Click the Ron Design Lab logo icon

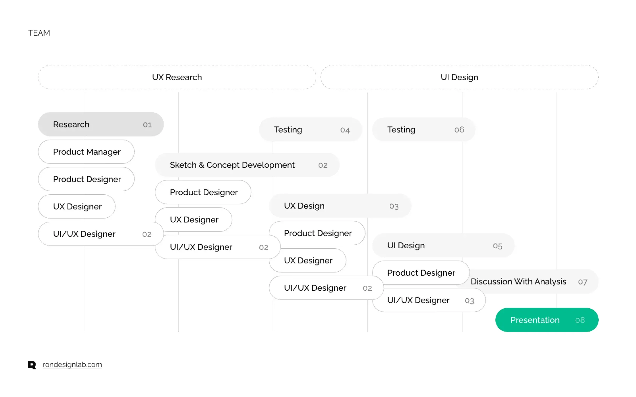[x=32, y=365]
